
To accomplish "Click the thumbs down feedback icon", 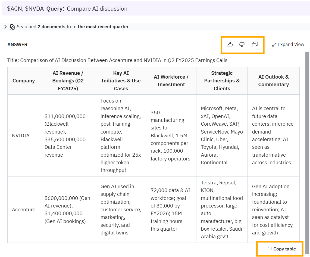I will click(242, 45).
